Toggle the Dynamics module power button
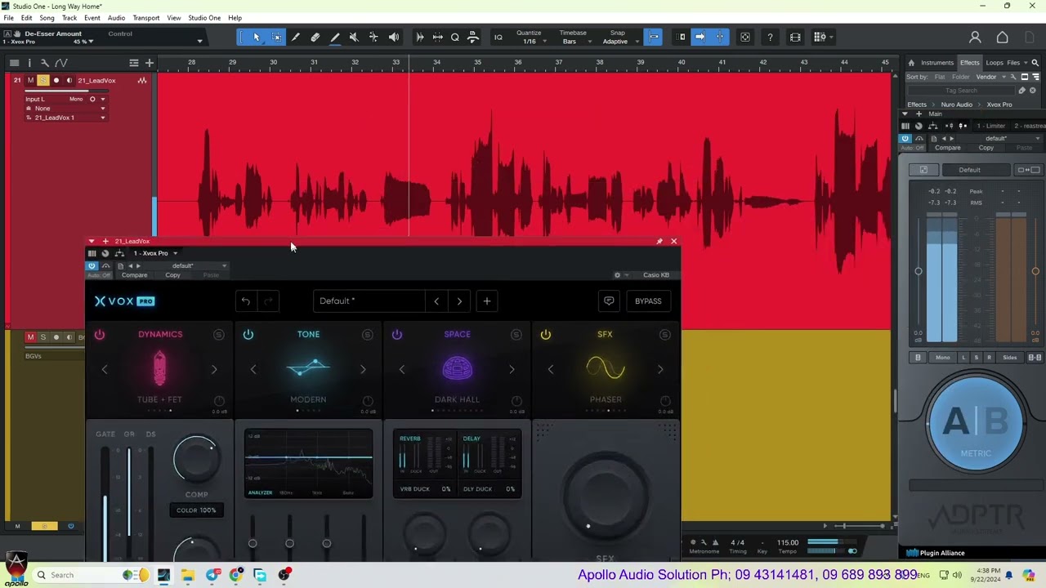Viewport: 1046px width, 588px height. 100,335
